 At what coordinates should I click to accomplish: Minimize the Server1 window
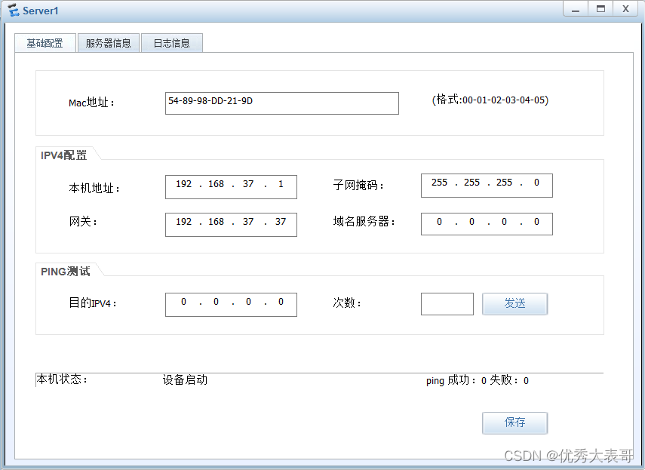[x=576, y=9]
